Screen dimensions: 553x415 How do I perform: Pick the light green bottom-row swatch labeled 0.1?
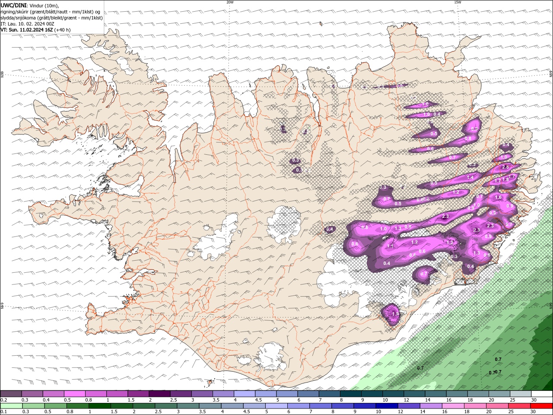coord(11,406)
